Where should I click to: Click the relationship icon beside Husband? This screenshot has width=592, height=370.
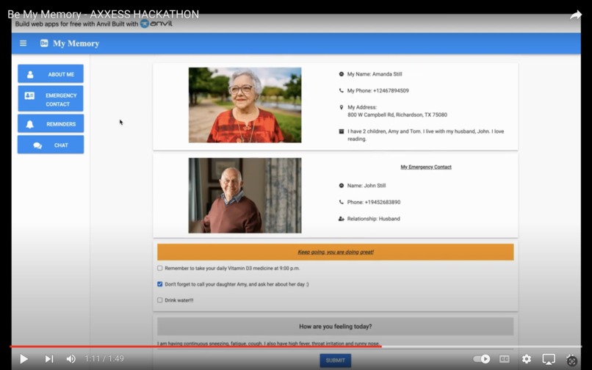coord(342,219)
